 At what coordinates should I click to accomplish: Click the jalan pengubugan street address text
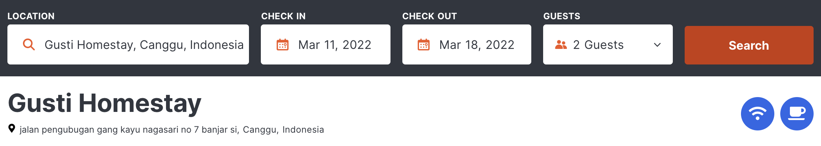[129, 130]
